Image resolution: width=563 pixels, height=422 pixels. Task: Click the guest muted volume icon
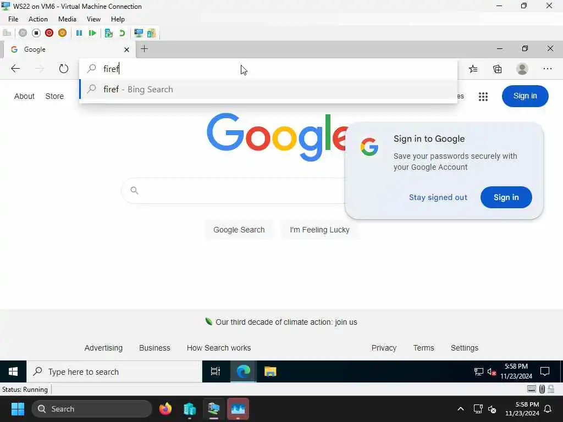click(492, 372)
